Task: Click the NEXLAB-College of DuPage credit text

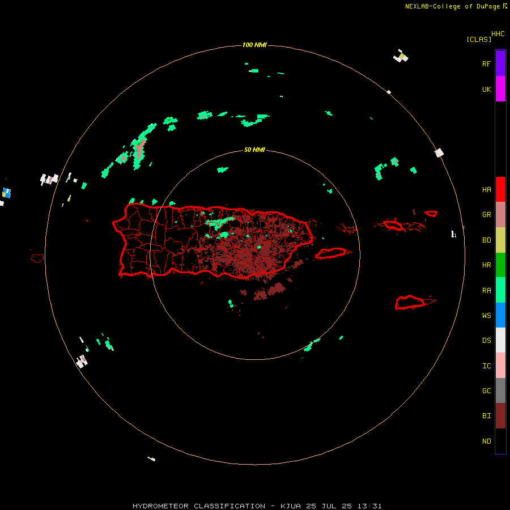Action: click(x=452, y=6)
